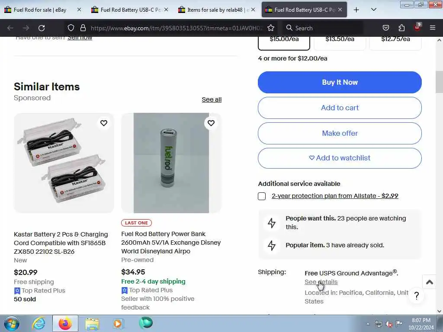Viewport: 443px width, 332px height.
Task: Click the URL address bar
Action: click(177, 28)
